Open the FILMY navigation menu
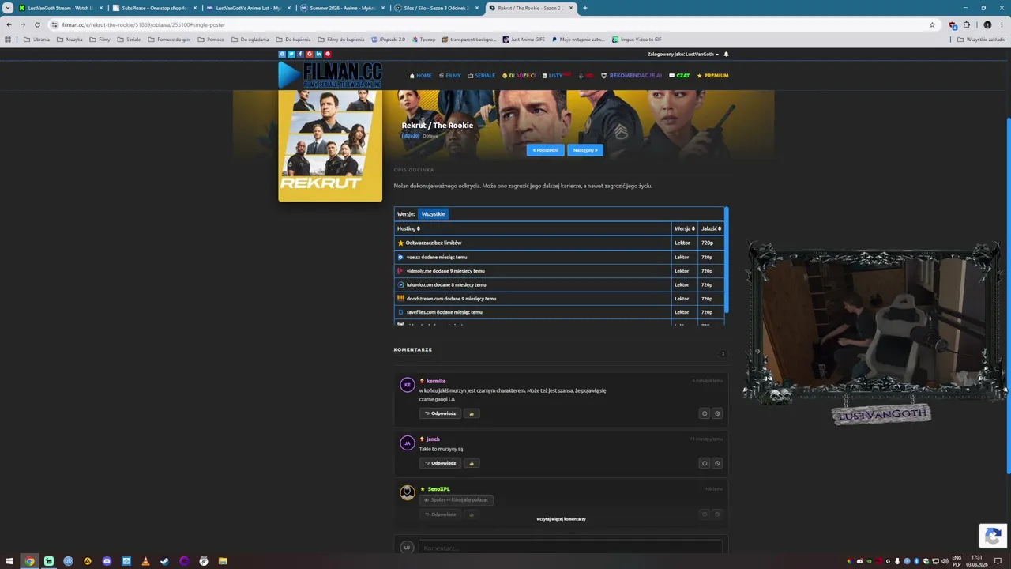Viewport: 1011px width, 569px height. (450, 76)
